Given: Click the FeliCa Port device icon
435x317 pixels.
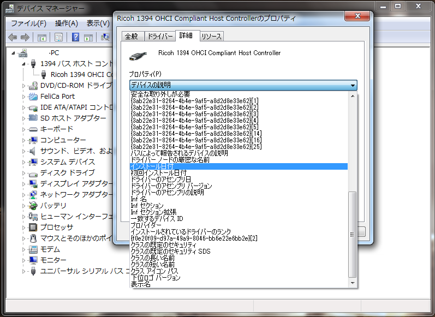Looking at the screenshot, I should click(x=33, y=97).
